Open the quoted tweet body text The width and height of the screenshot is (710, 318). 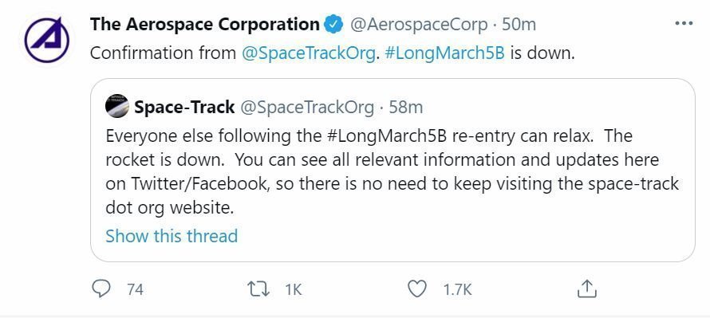pos(392,171)
